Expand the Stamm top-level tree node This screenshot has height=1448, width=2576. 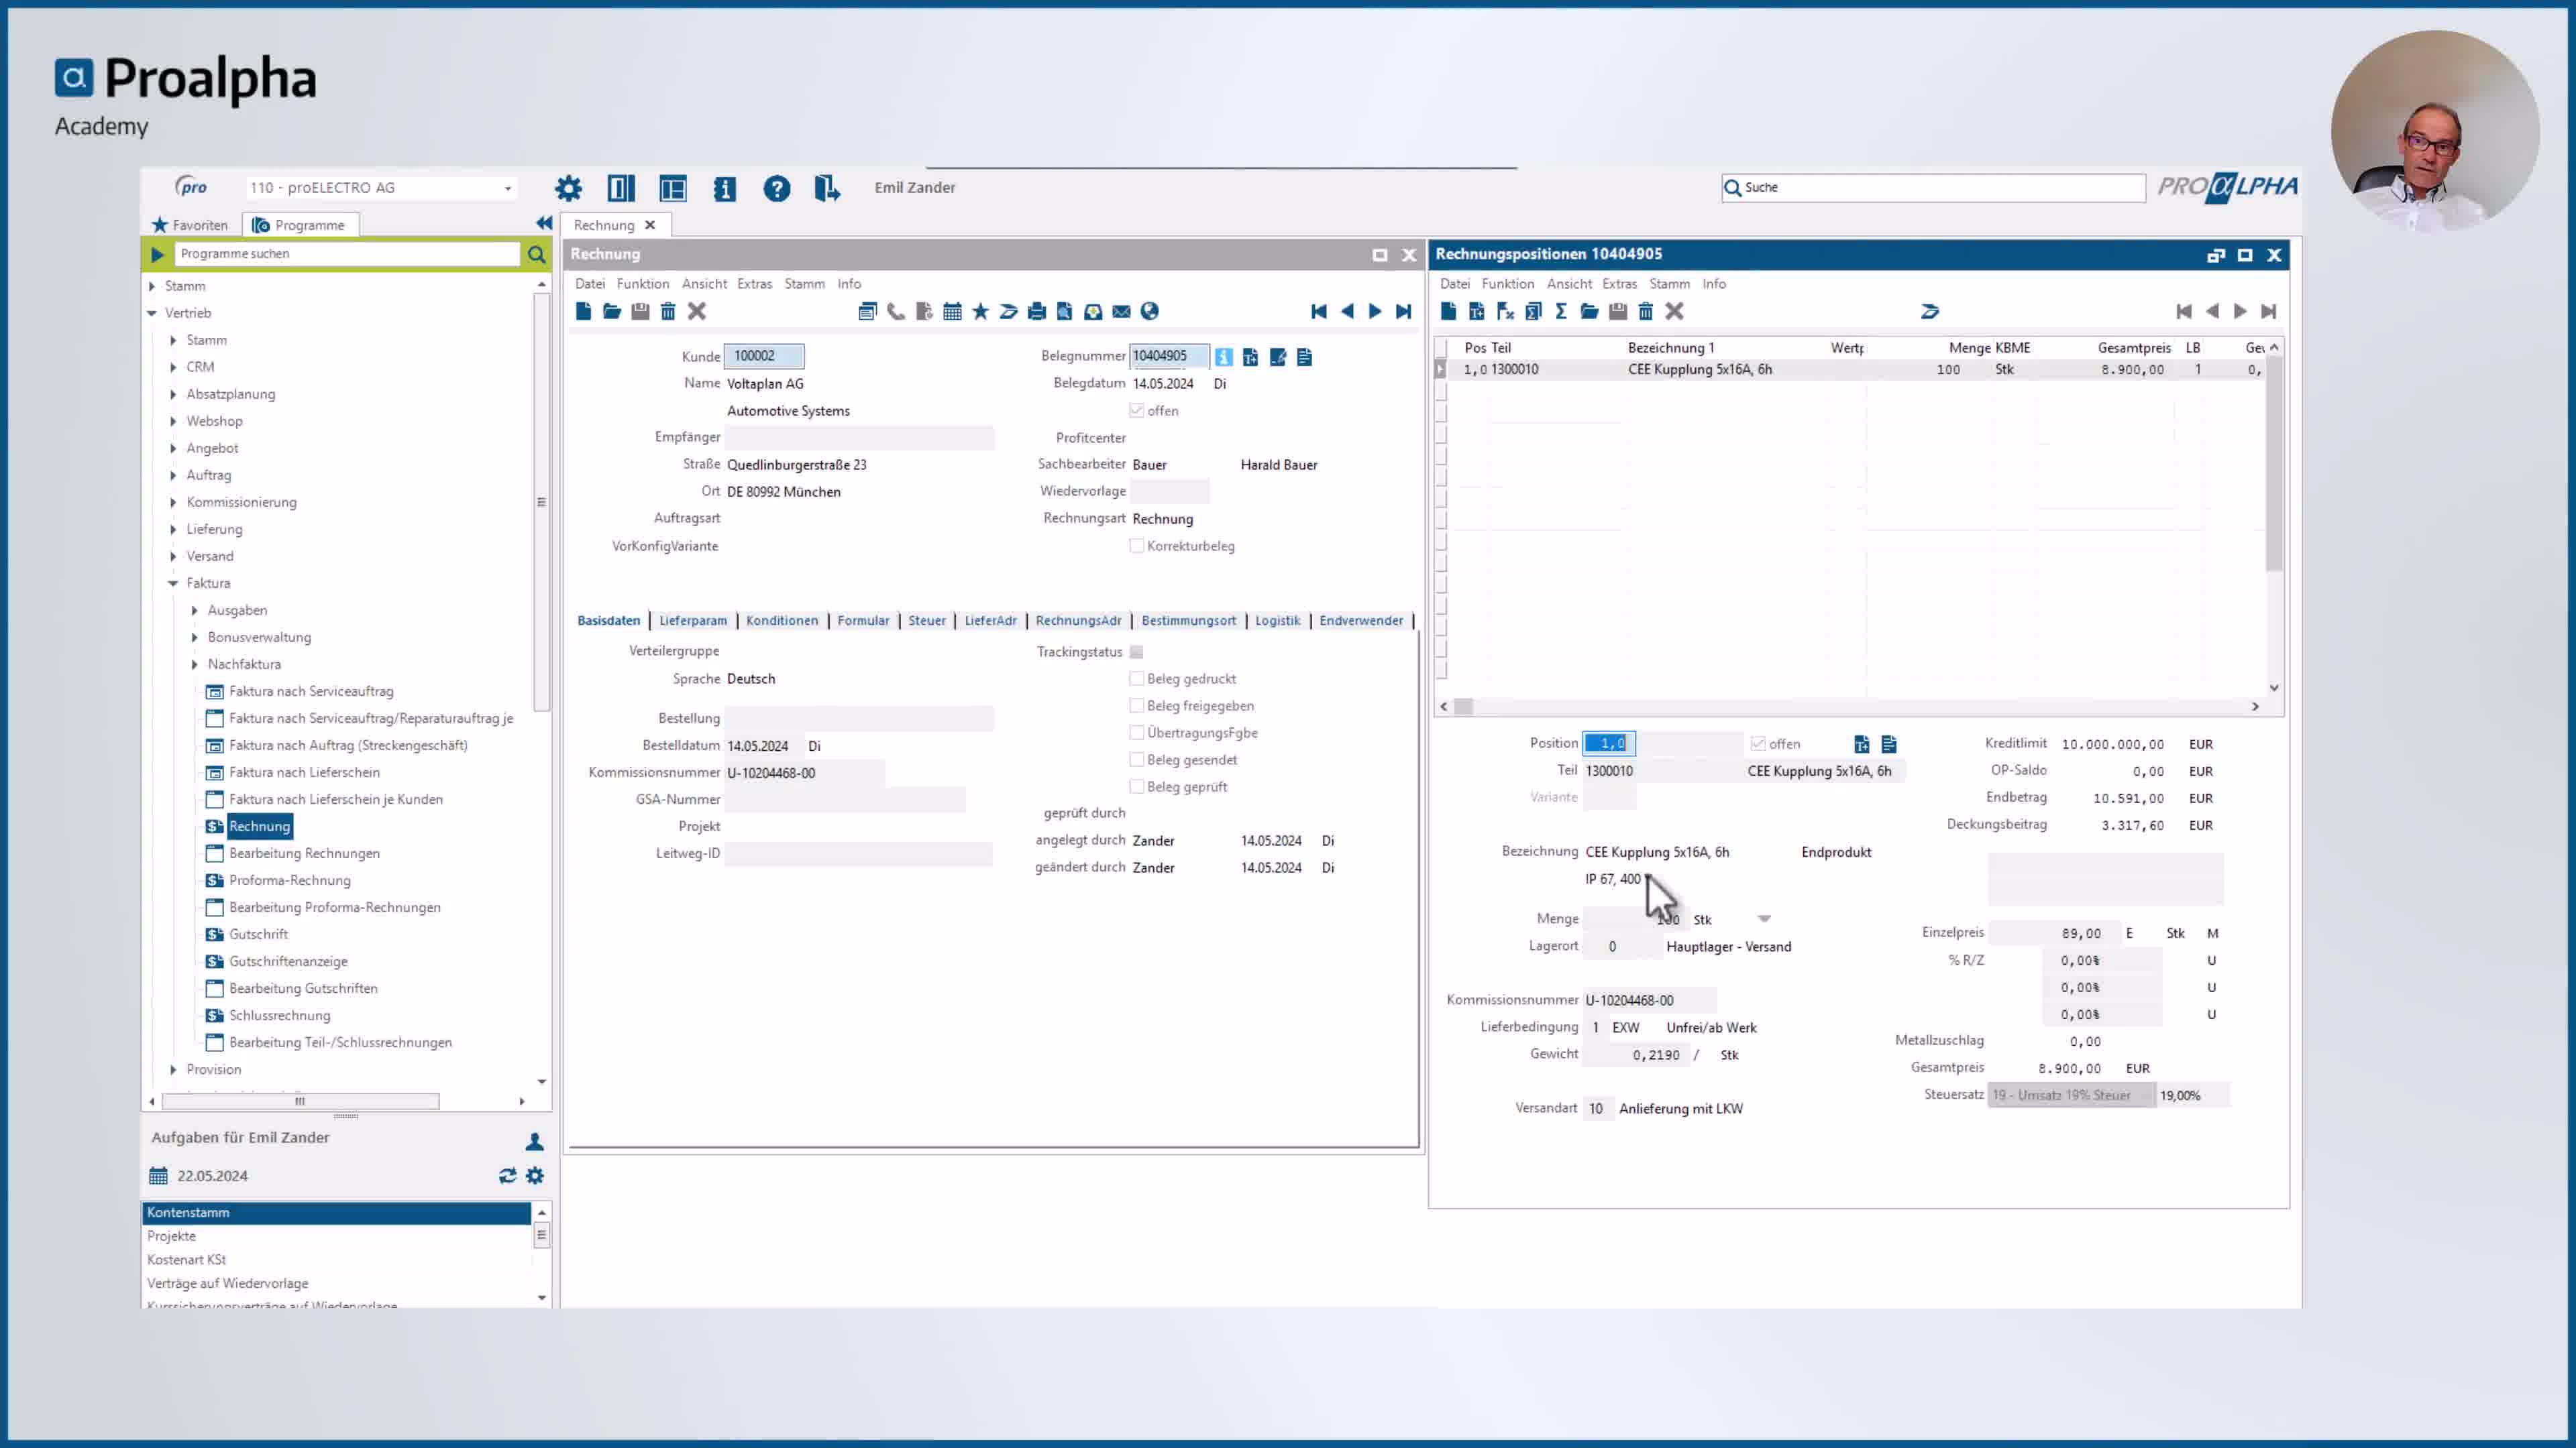[152, 286]
